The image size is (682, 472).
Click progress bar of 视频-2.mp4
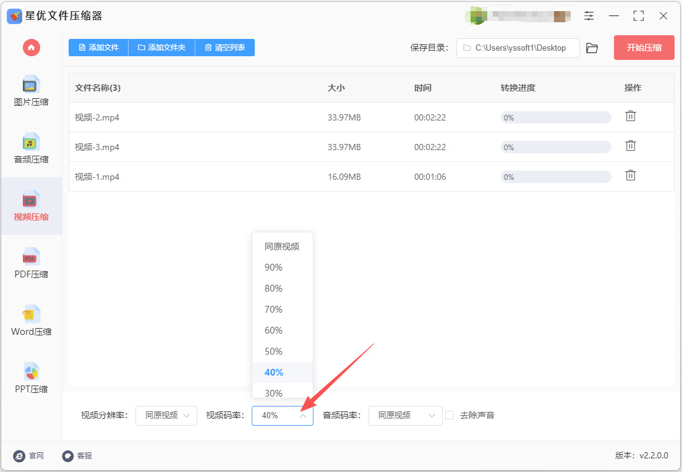pyautogui.click(x=556, y=117)
